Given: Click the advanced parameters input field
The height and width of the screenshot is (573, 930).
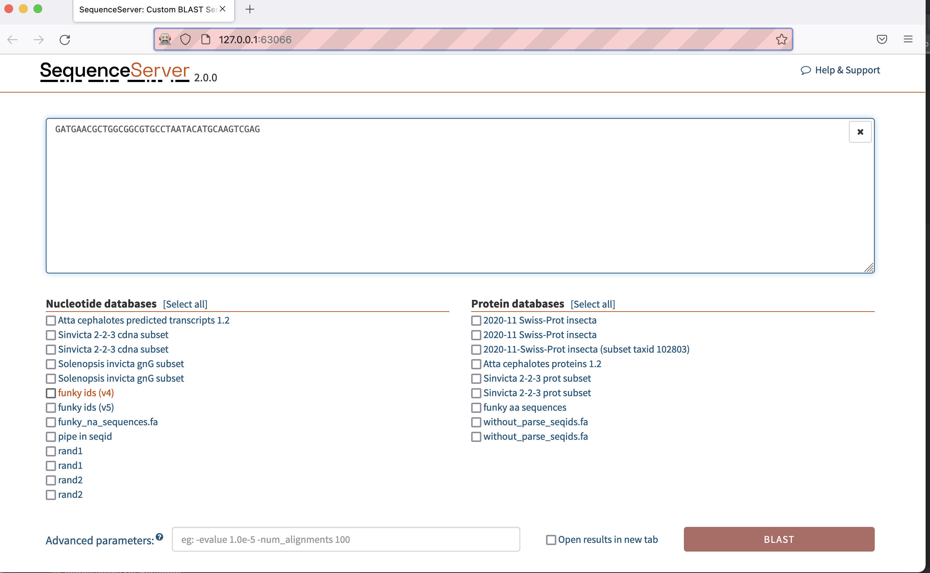Looking at the screenshot, I should click(x=345, y=539).
